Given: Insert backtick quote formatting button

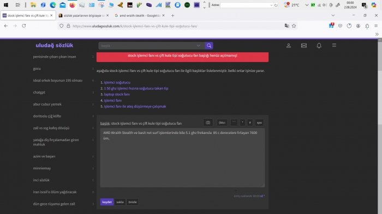Looking at the screenshot, I should (234, 123).
